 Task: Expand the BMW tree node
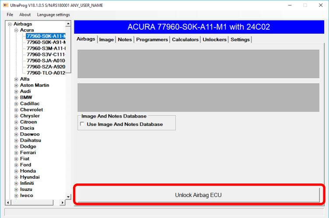click(x=16, y=98)
